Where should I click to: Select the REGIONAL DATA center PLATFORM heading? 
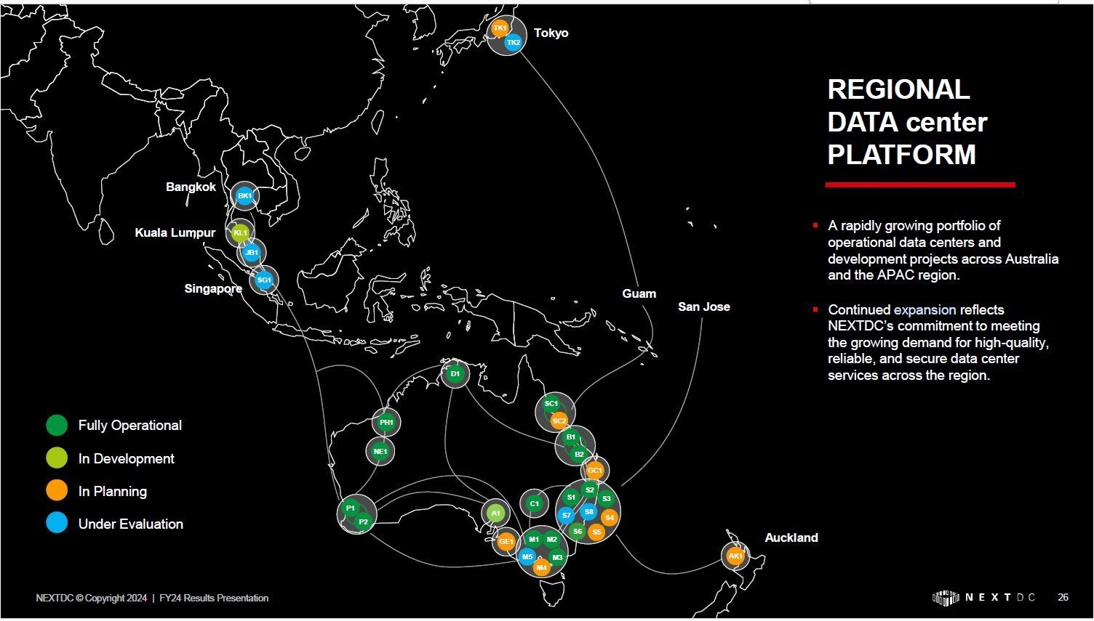(x=906, y=122)
